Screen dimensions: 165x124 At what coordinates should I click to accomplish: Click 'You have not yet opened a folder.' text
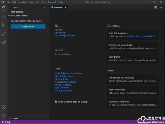tap(26, 21)
